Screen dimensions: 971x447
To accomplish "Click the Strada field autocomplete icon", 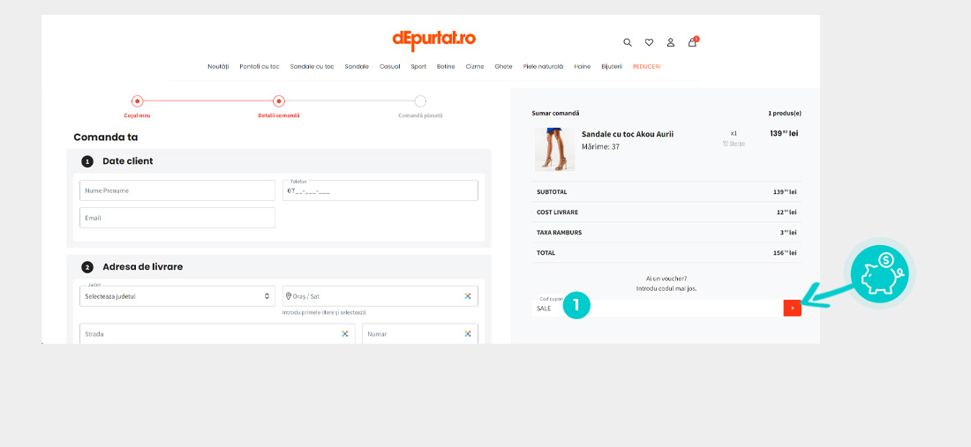I will [x=344, y=334].
